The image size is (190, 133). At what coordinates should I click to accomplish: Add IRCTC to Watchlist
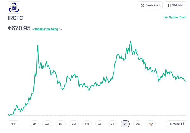[x=175, y=5]
